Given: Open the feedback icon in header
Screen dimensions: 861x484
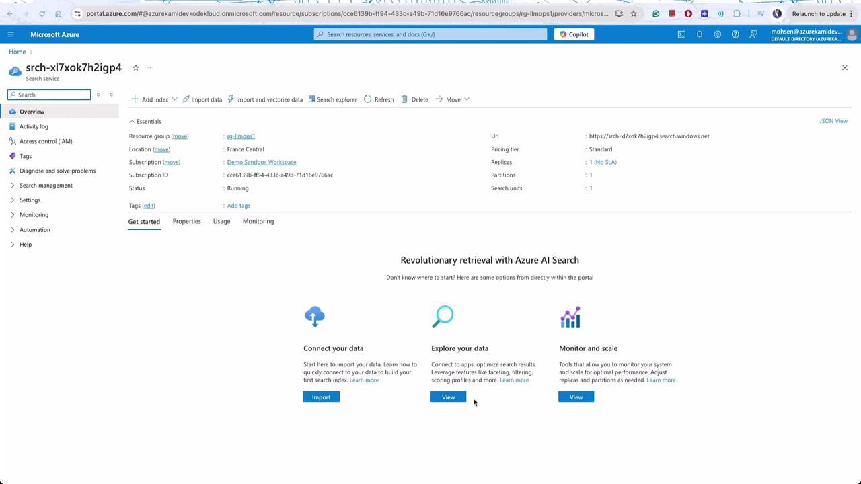Looking at the screenshot, I should pos(753,34).
